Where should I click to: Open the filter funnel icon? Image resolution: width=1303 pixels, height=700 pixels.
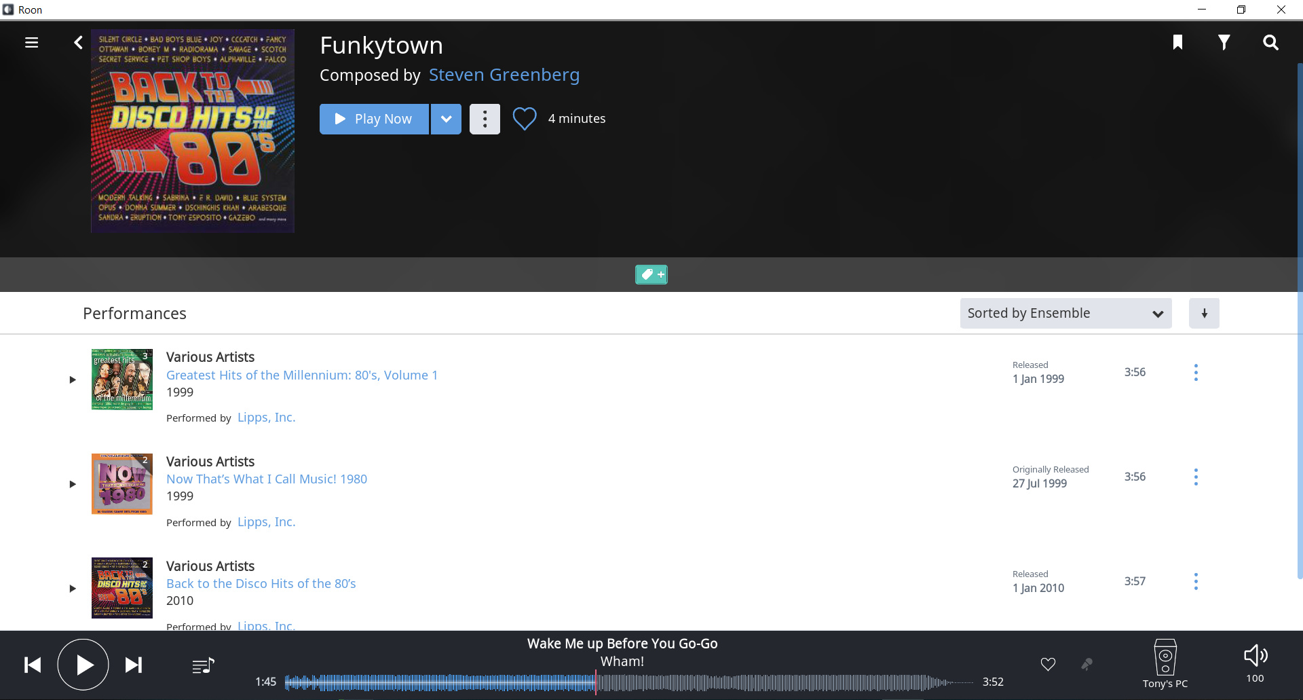click(1224, 43)
